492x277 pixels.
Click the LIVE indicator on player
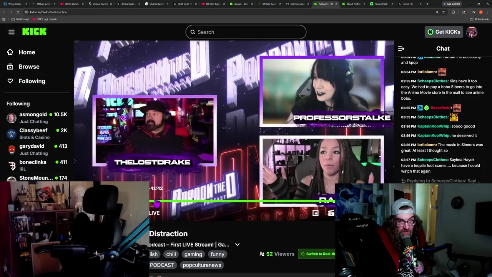(154, 213)
